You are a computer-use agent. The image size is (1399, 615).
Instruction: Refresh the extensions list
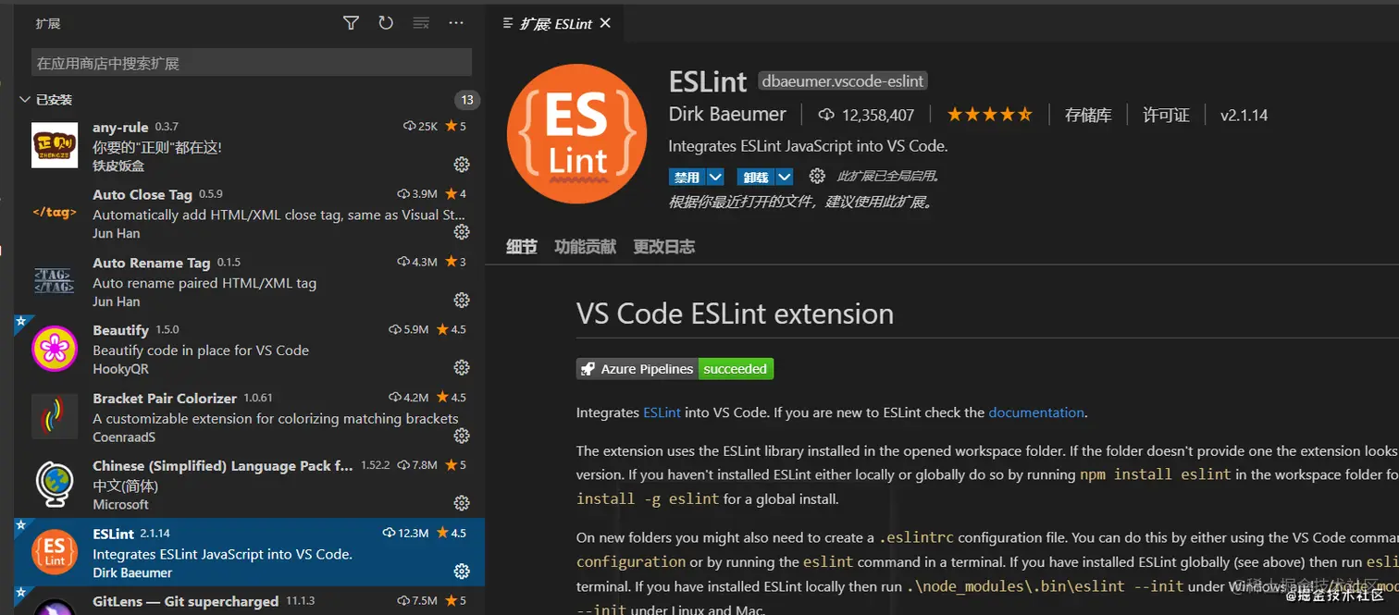point(386,23)
